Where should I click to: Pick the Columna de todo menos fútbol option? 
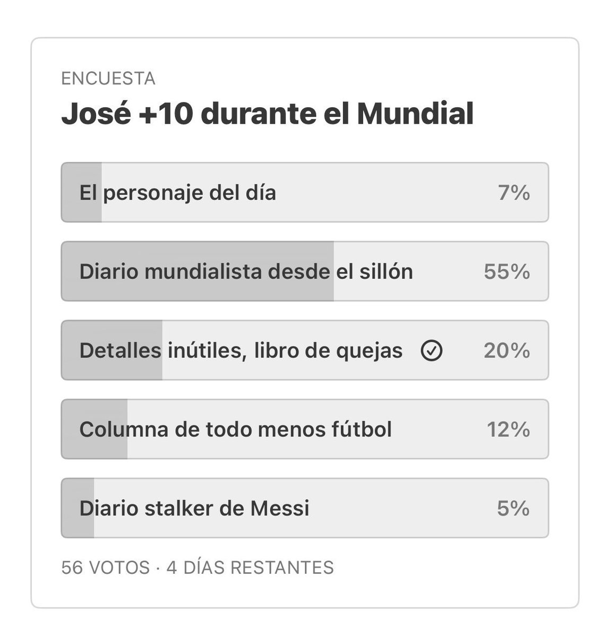click(305, 429)
